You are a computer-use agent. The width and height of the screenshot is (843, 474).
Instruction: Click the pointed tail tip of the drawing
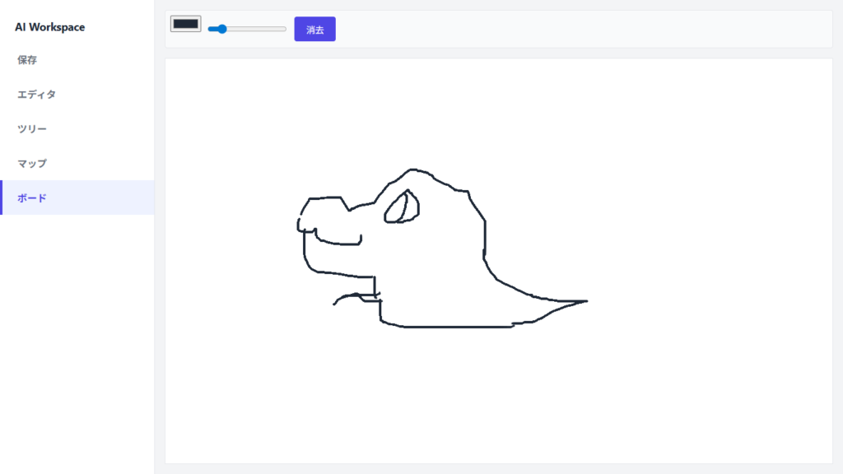click(x=585, y=301)
